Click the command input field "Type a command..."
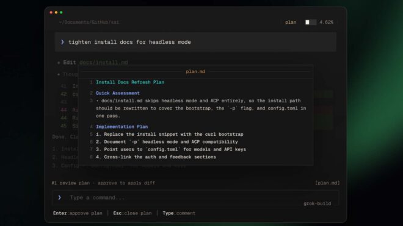 (195, 197)
